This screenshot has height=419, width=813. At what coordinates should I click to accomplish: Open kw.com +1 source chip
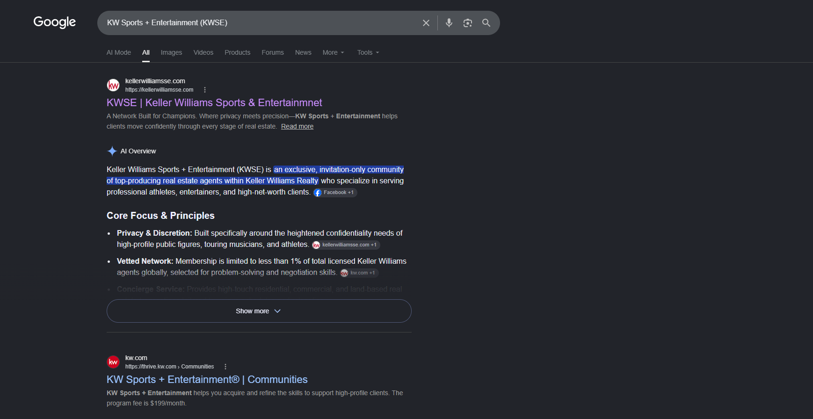359,273
